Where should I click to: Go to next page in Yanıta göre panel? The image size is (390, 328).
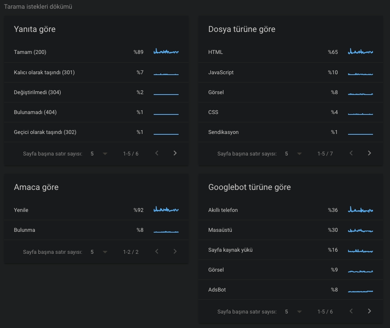[x=175, y=153]
